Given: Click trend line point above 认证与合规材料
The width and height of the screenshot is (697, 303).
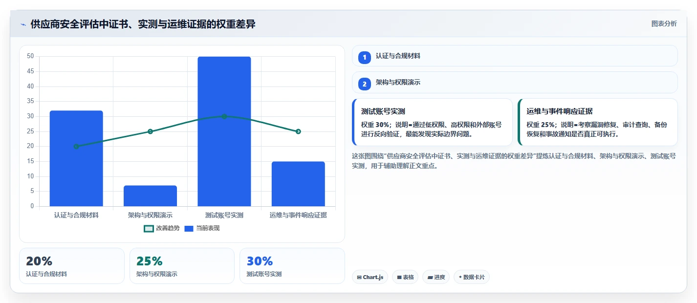Looking at the screenshot, I should 76,147.
